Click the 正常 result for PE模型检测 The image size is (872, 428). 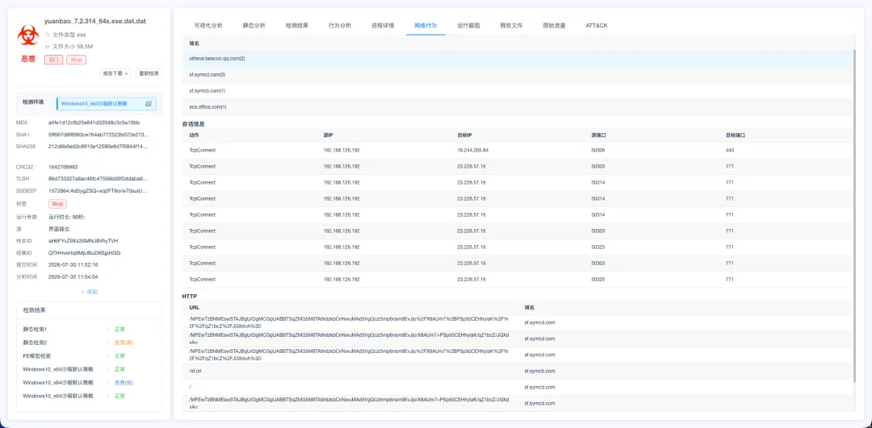pos(119,355)
